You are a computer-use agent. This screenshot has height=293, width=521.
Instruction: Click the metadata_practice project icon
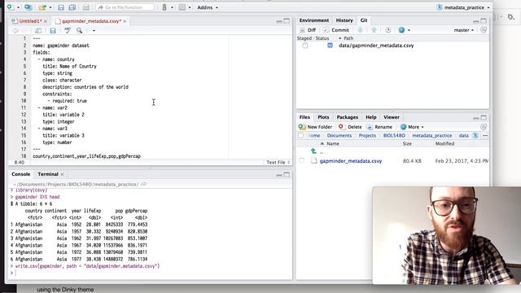pyautogui.click(x=440, y=7)
